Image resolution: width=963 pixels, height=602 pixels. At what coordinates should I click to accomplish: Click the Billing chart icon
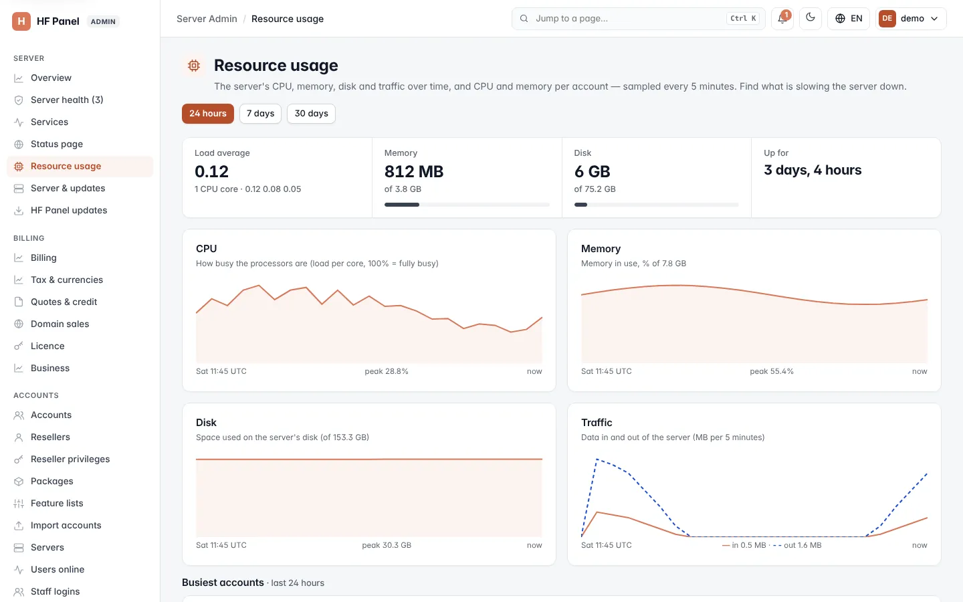point(19,258)
